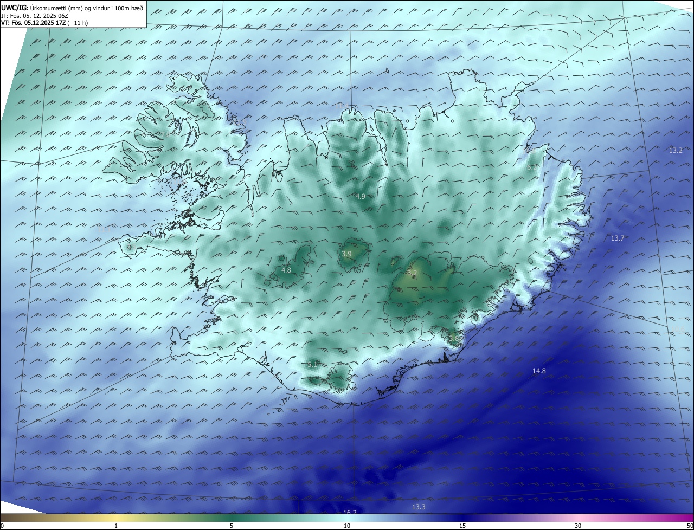Click the 'VT: Fös. 05.12.2025 17Z (+11 h)' line
The image size is (694, 530).
pyautogui.click(x=44, y=23)
